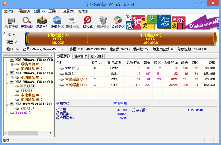Viewport: 221px width, 145px height.
Task: Select 本地磁盘(G:) 80.0GB partition bar
Action: pyautogui.click(x=58, y=39)
